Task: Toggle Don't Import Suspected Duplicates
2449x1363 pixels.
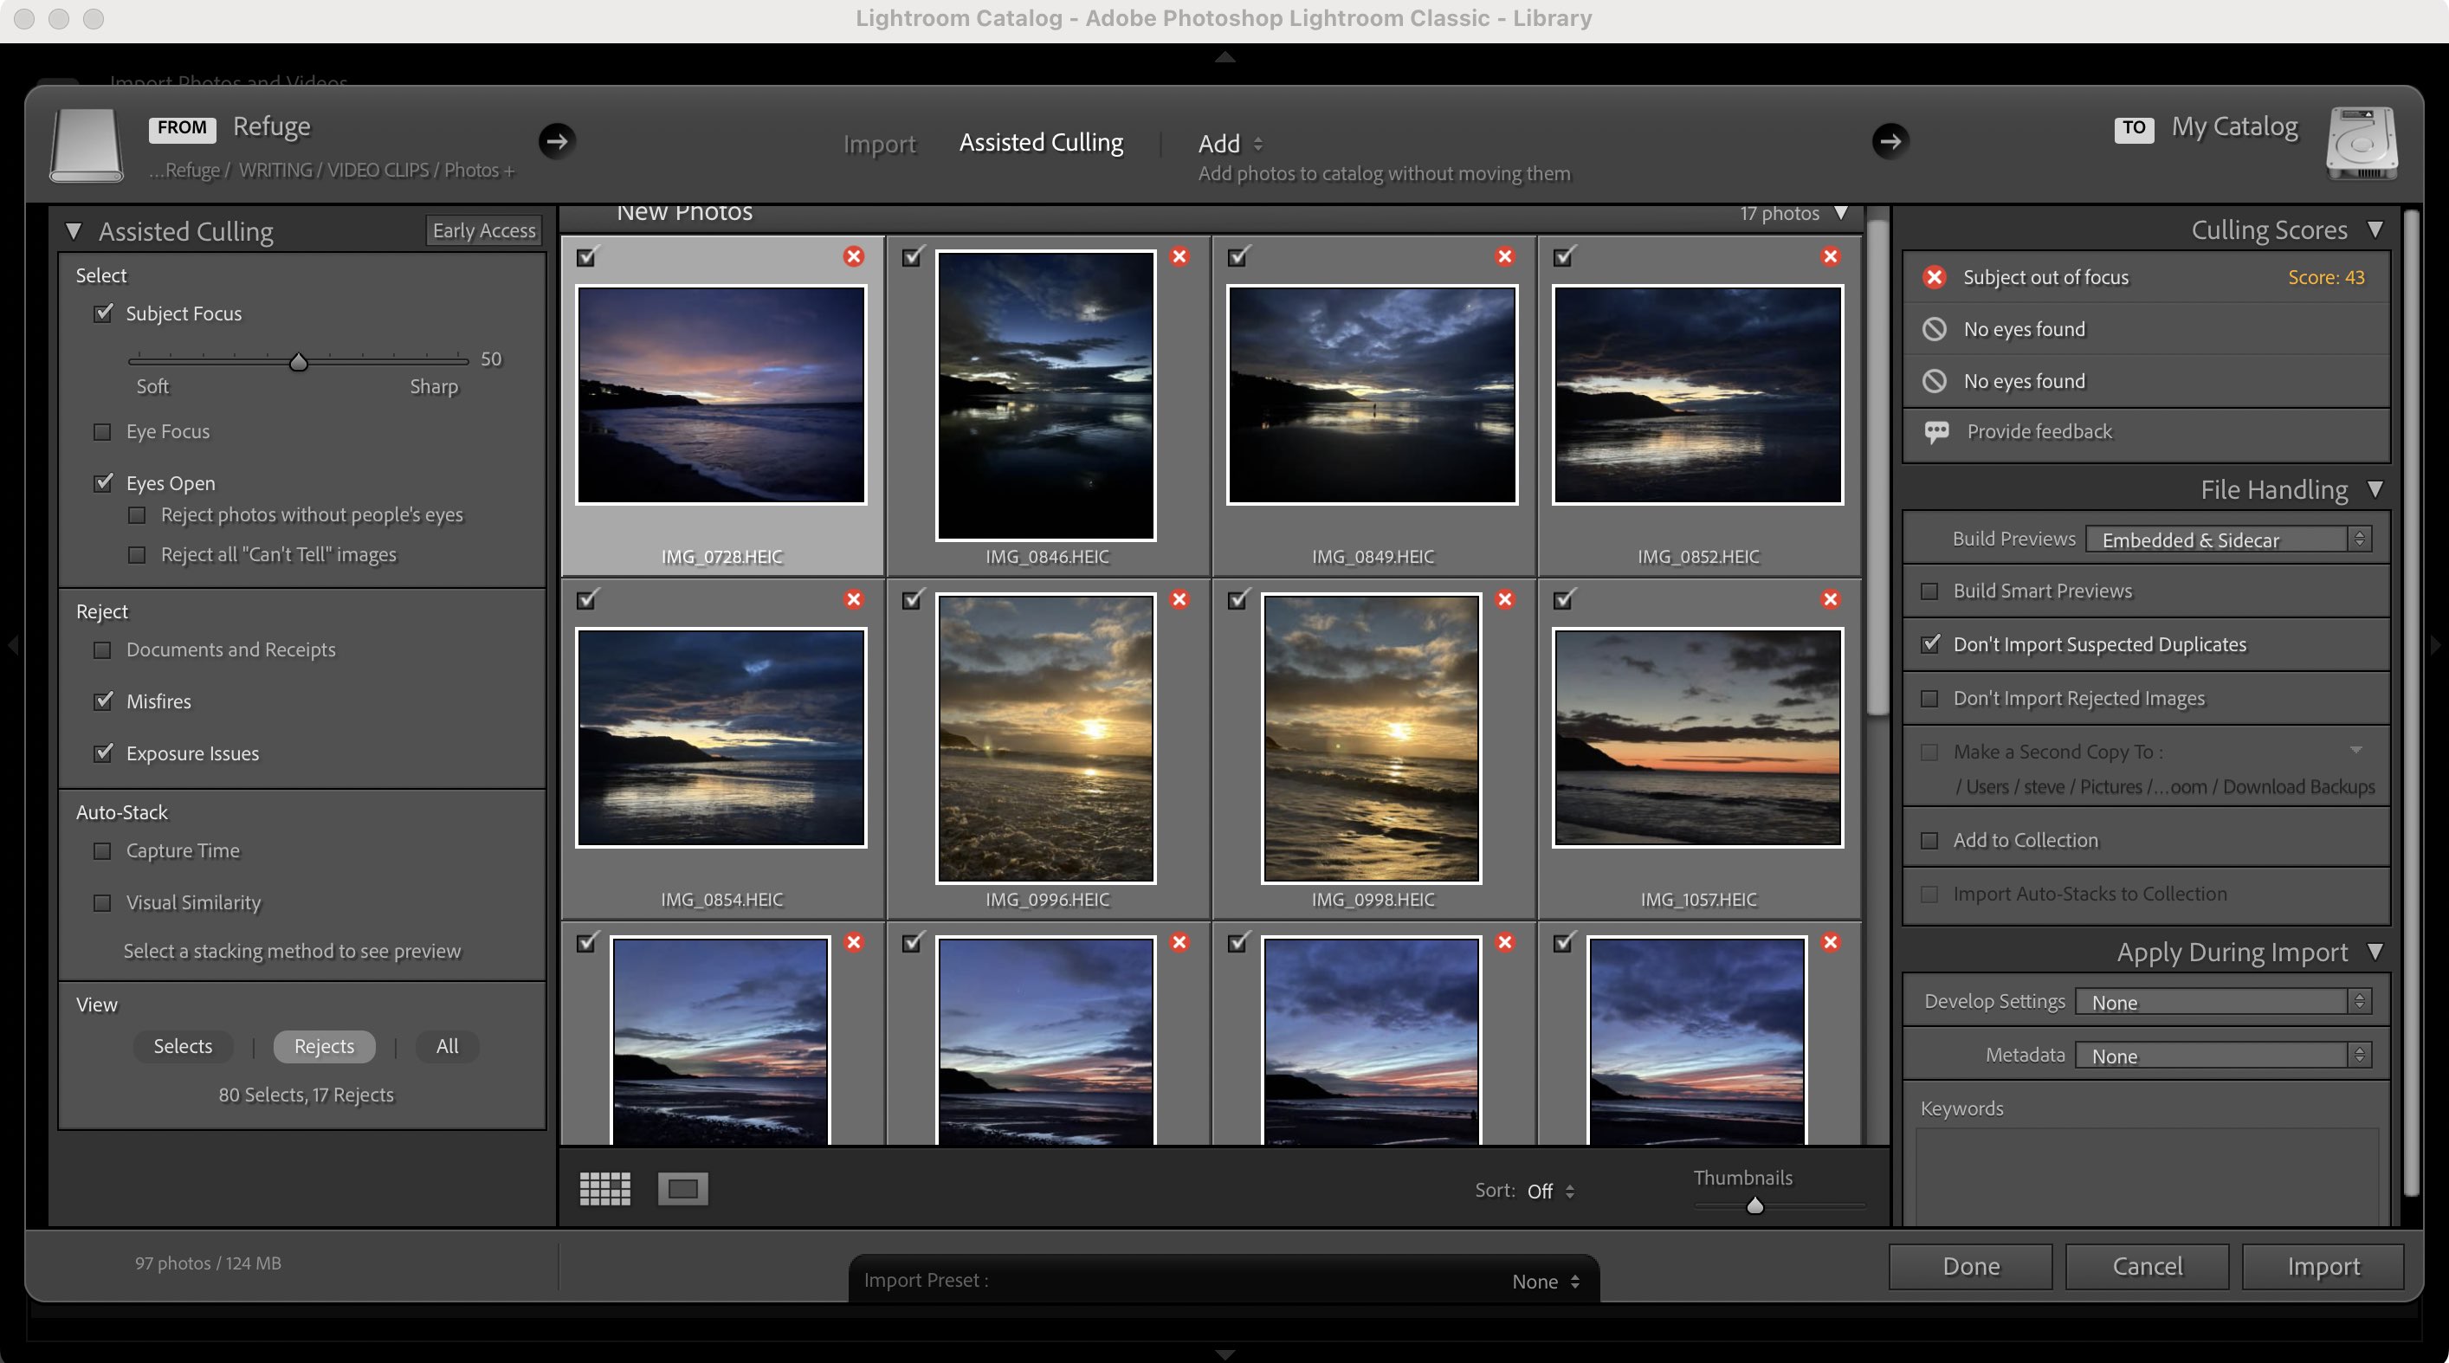Action: coord(1930,644)
